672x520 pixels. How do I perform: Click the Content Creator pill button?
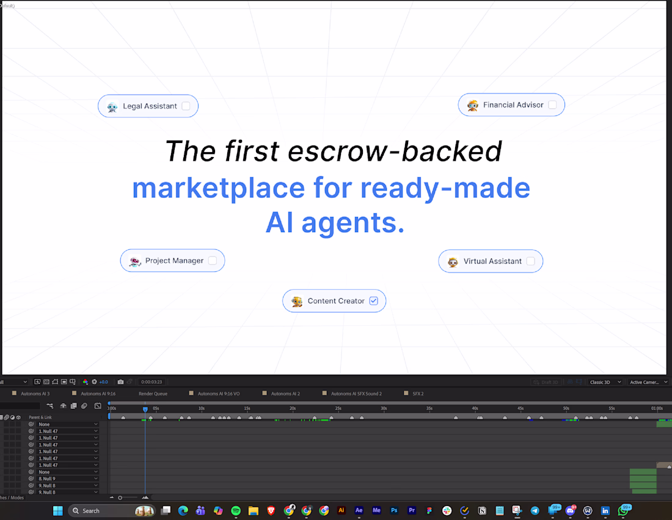pos(334,301)
